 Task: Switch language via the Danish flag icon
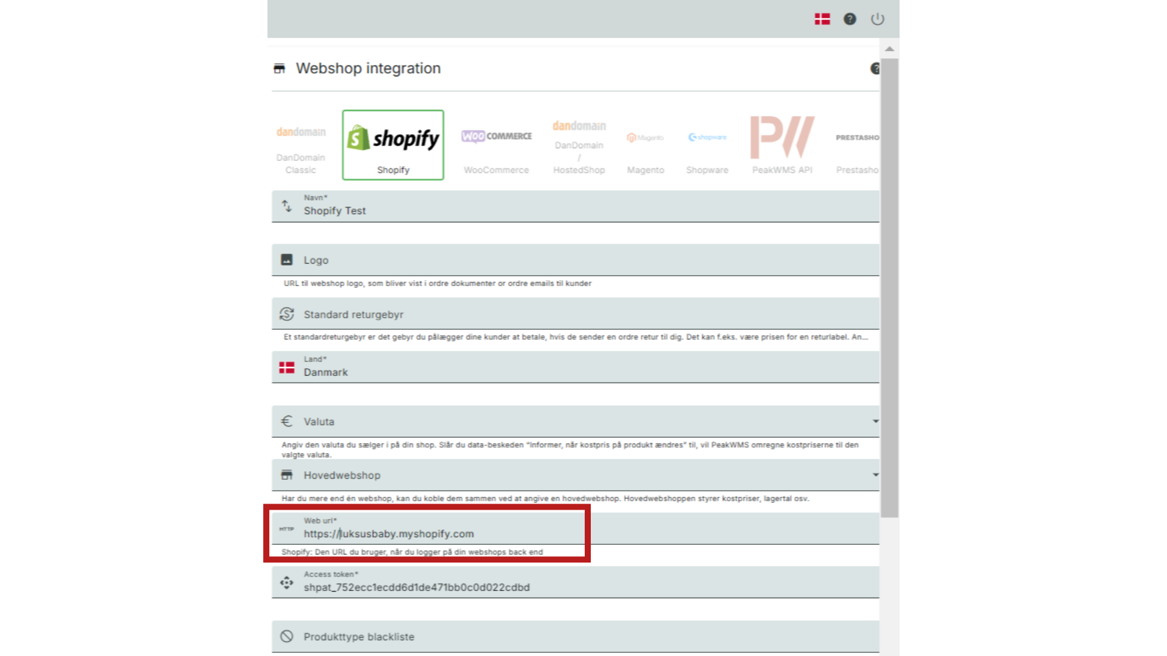pos(822,19)
